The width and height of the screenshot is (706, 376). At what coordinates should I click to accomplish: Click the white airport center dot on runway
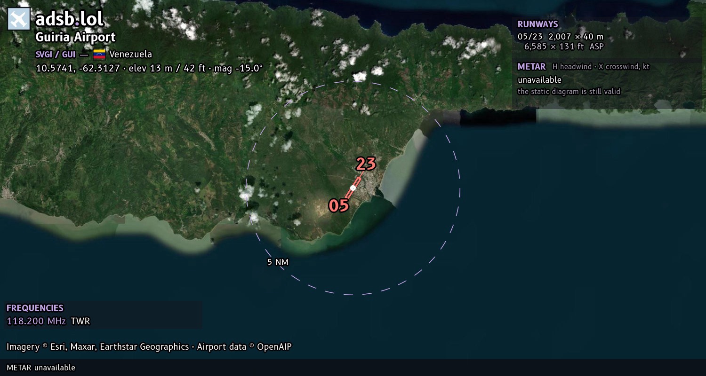click(x=353, y=188)
